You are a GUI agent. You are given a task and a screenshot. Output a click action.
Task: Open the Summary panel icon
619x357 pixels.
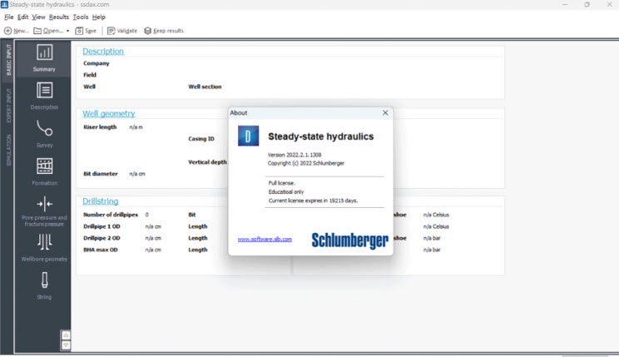44,57
